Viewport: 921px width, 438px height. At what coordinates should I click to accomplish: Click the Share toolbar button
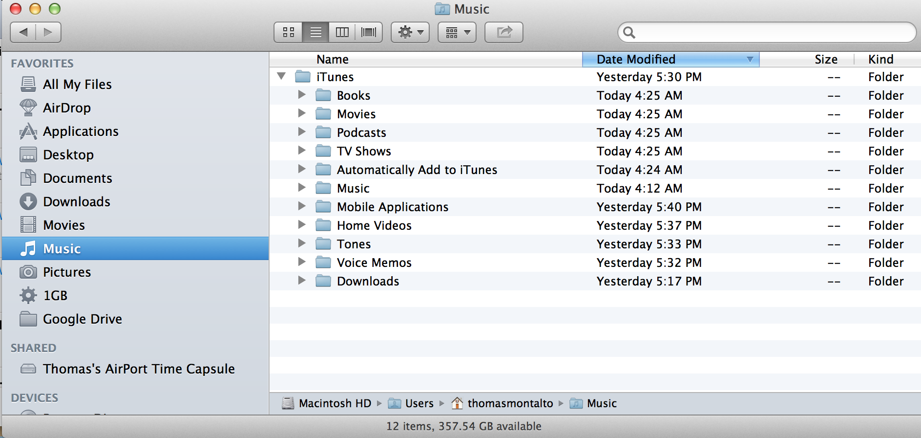(504, 32)
